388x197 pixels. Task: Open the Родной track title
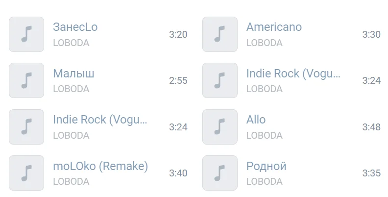pyautogui.click(x=266, y=166)
